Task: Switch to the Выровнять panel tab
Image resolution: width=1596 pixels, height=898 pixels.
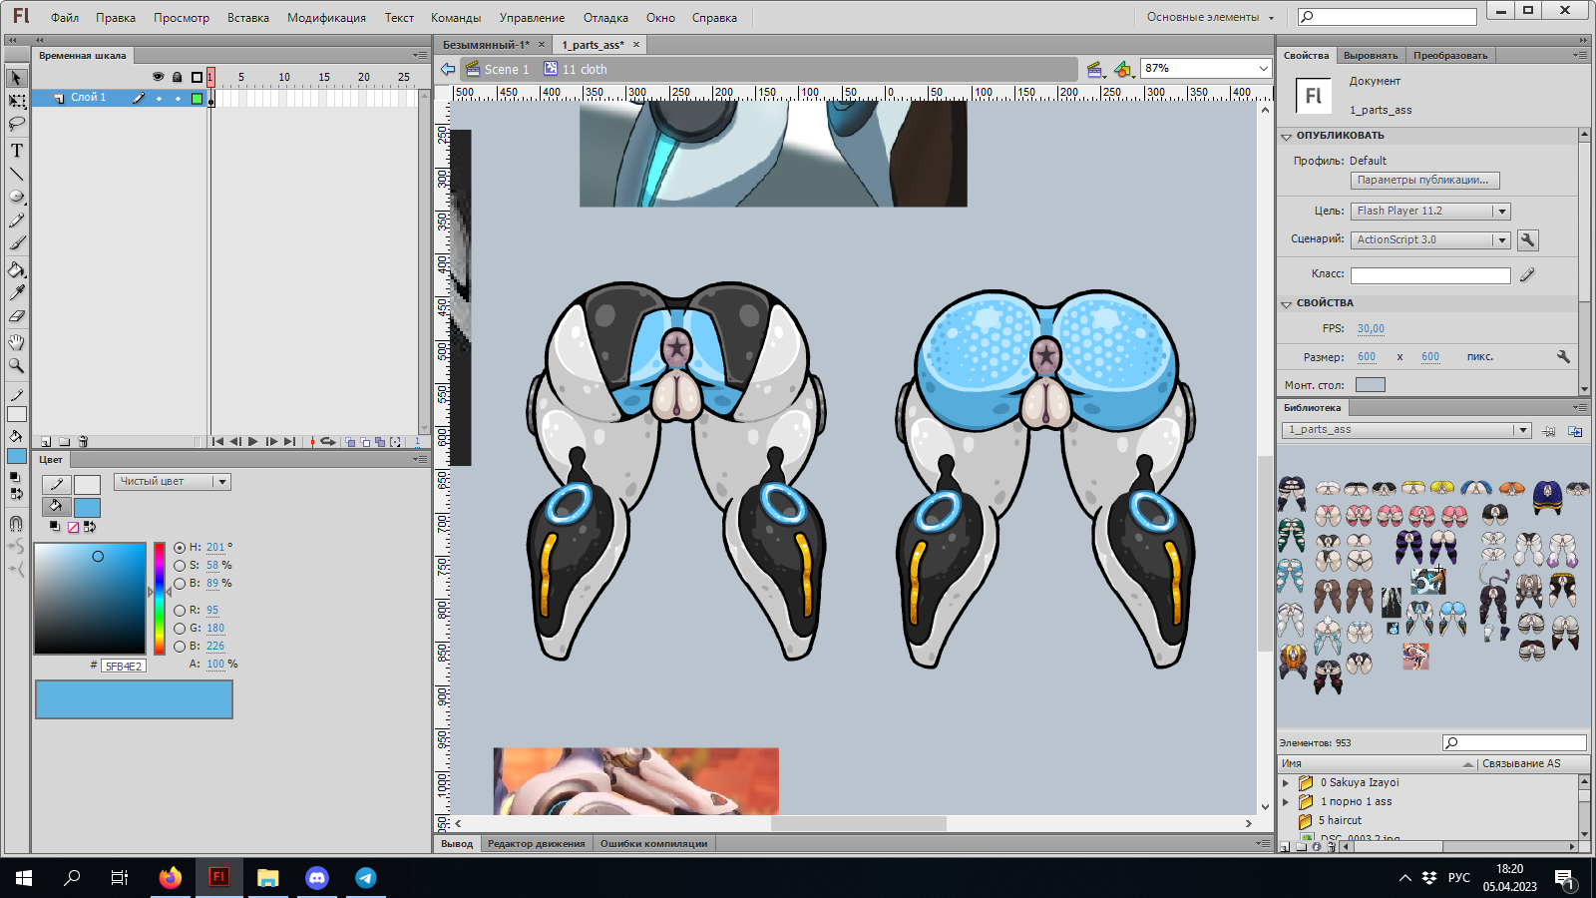Action: click(x=1371, y=56)
